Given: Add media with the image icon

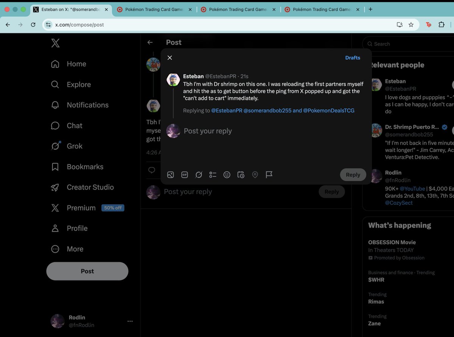Looking at the screenshot, I should click(x=171, y=175).
